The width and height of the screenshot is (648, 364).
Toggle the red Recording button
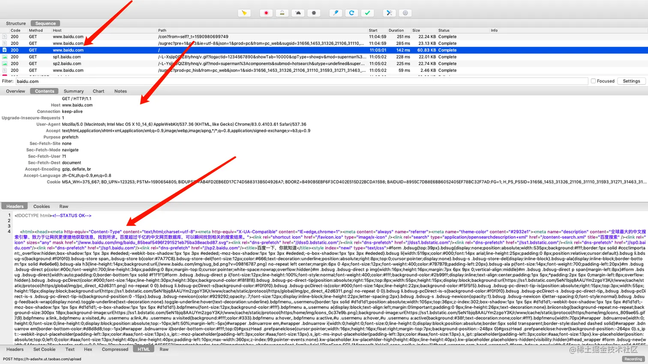pos(266,13)
